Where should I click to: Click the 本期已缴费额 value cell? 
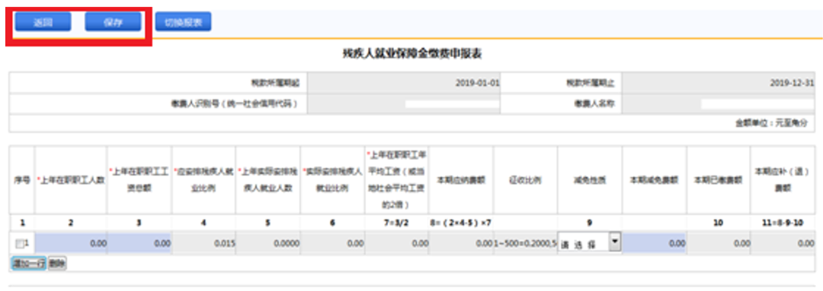tap(719, 243)
